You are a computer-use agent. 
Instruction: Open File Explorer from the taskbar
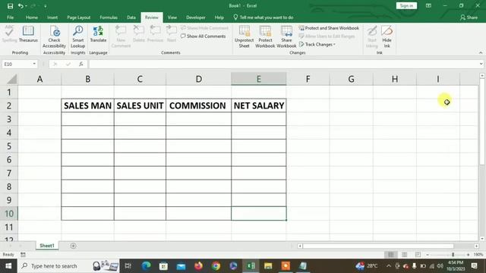point(268,266)
